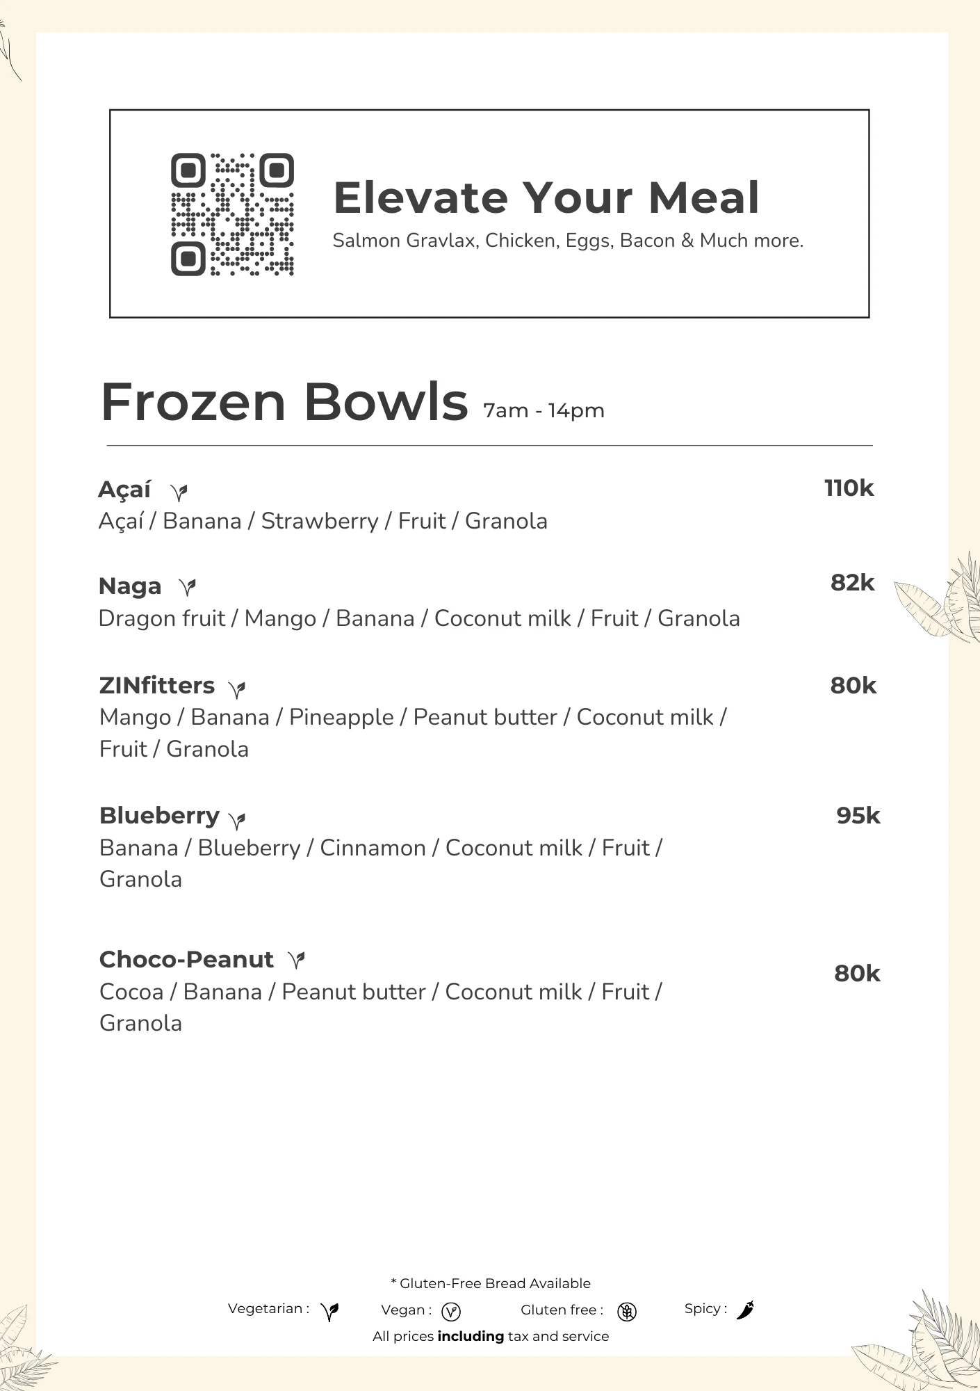
Task: Click the Vegan legend circle icon
Action: coord(451,1312)
